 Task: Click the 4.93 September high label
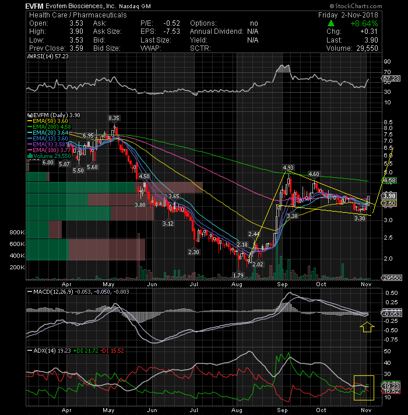[x=288, y=167]
